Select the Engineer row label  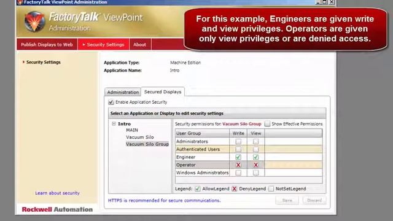click(185, 157)
